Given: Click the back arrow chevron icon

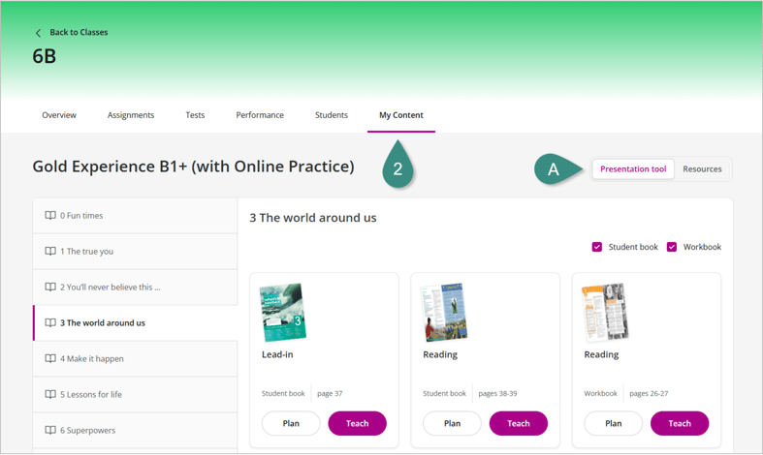Looking at the screenshot, I should tap(39, 33).
